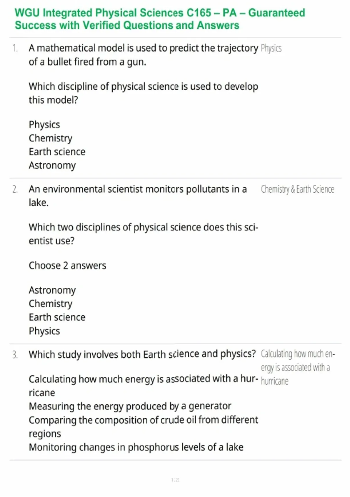Image resolution: width=350 pixels, height=497 pixels.
Task: Select the Astronomy option under question 2
Action: [x=52, y=290]
